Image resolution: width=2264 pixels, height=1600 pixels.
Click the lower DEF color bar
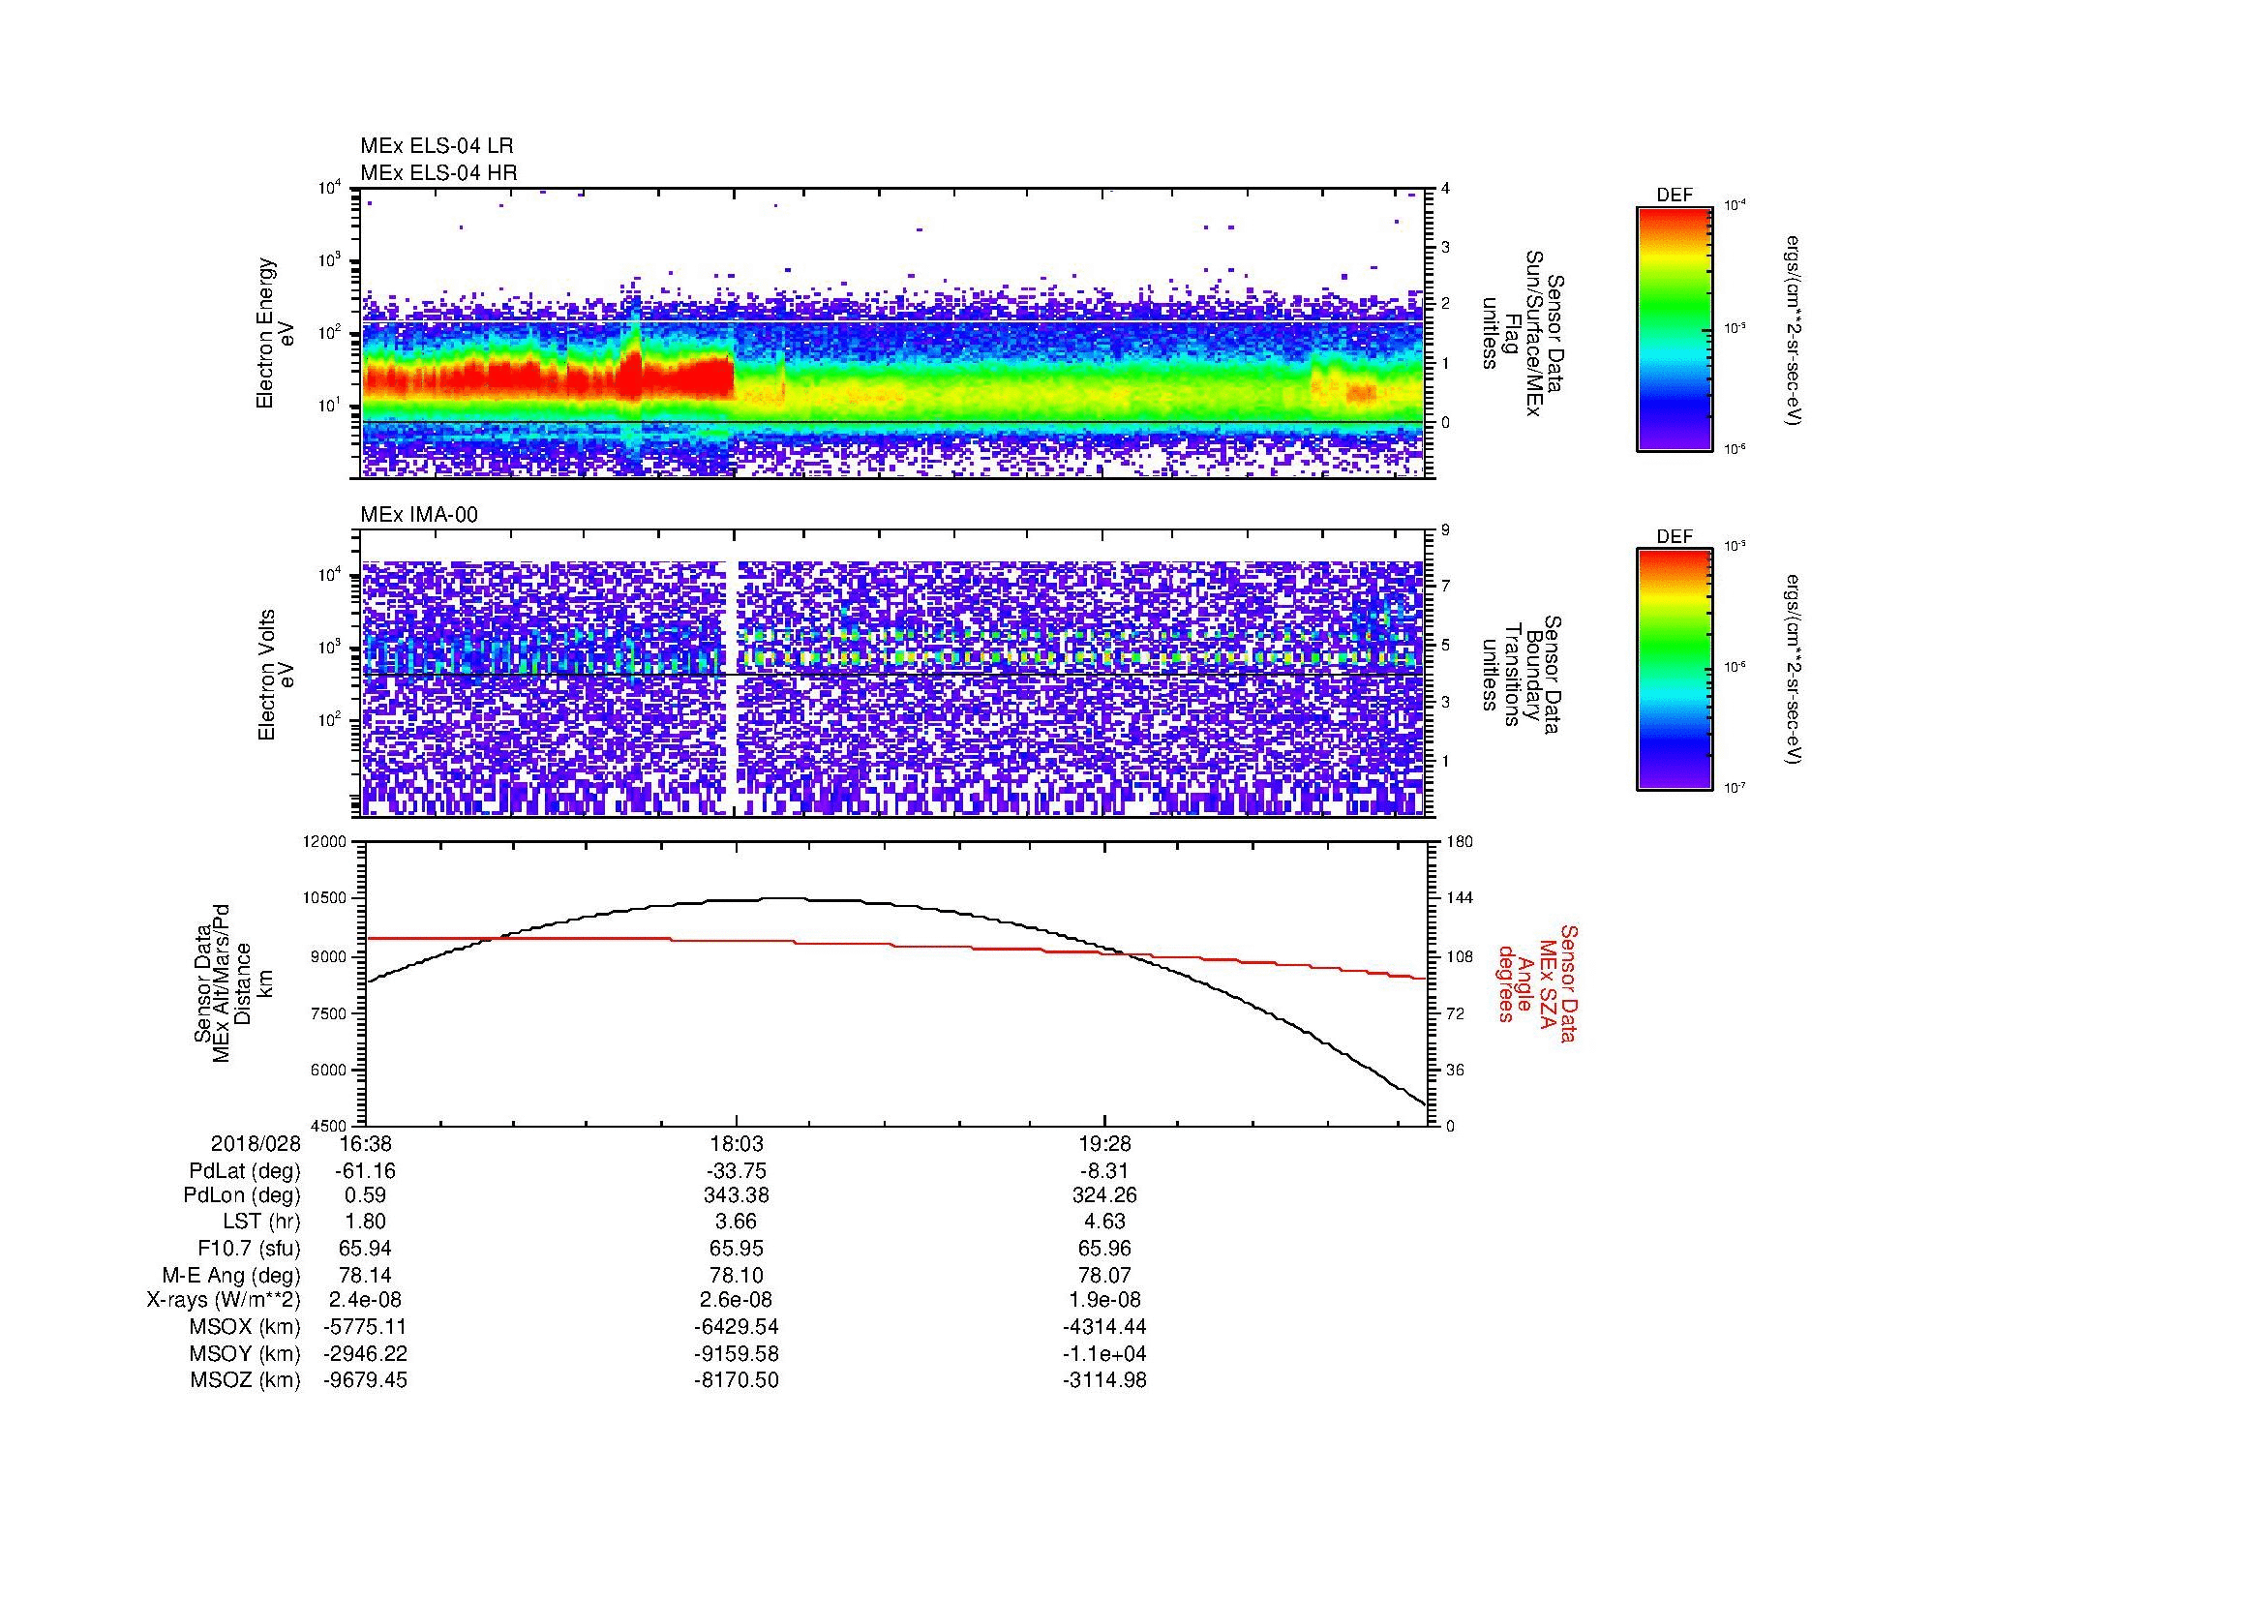(x=1675, y=671)
